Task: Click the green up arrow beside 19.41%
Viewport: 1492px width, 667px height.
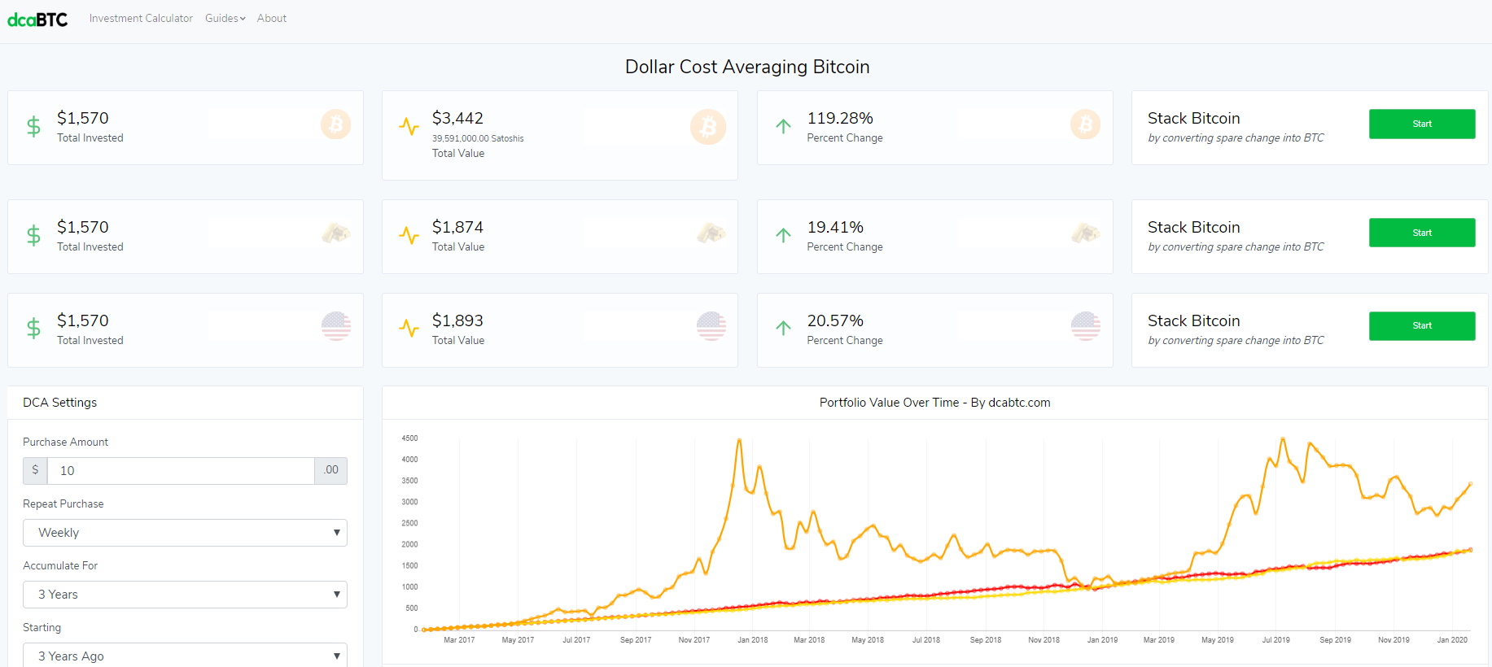Action: pyautogui.click(x=783, y=235)
